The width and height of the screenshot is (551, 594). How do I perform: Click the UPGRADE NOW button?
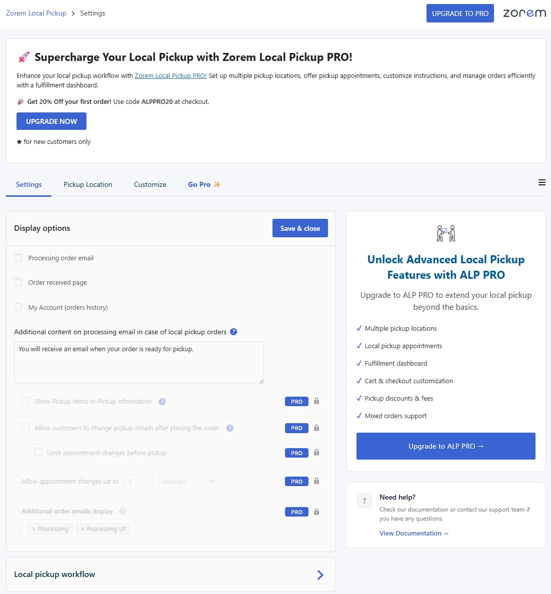(51, 121)
